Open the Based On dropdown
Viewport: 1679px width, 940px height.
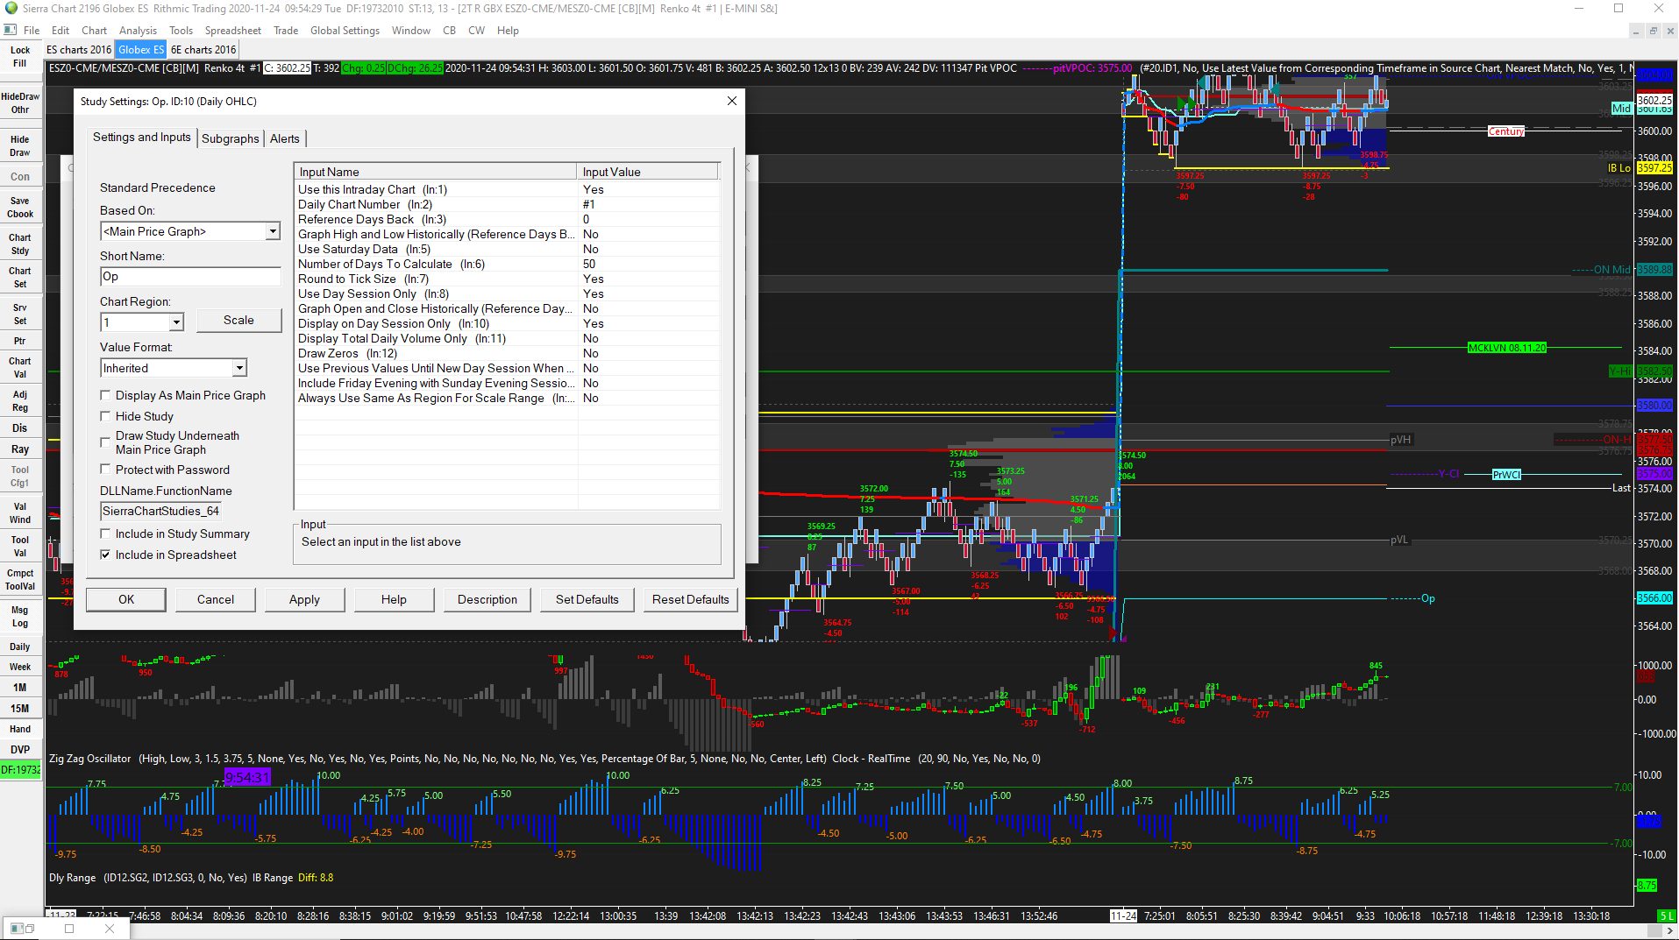[x=273, y=232]
